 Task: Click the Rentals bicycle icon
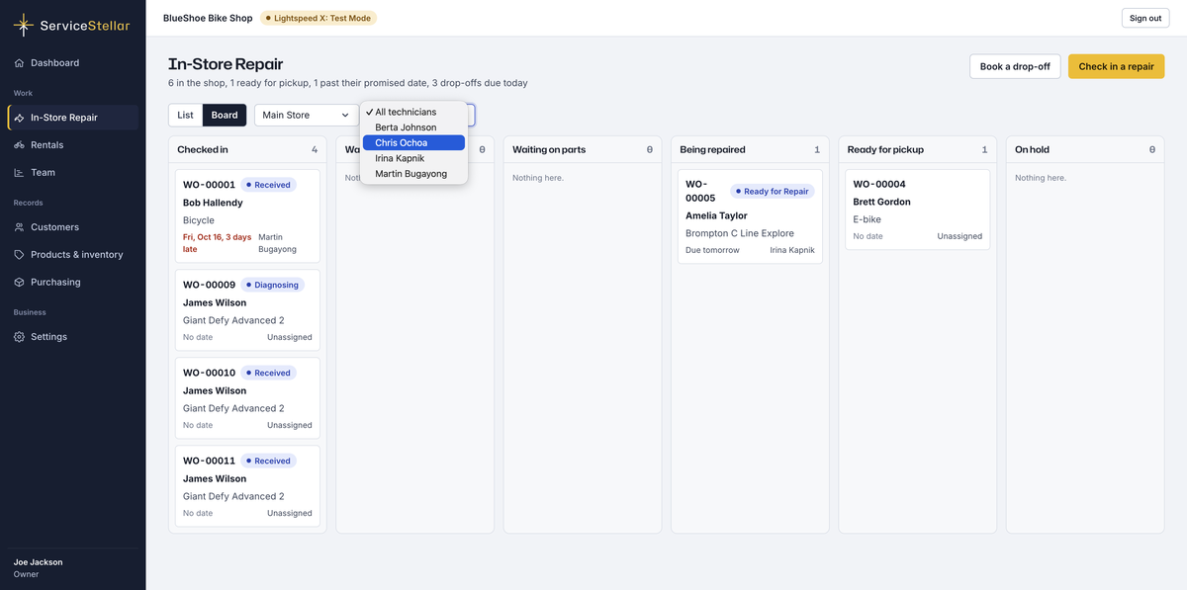tap(20, 145)
